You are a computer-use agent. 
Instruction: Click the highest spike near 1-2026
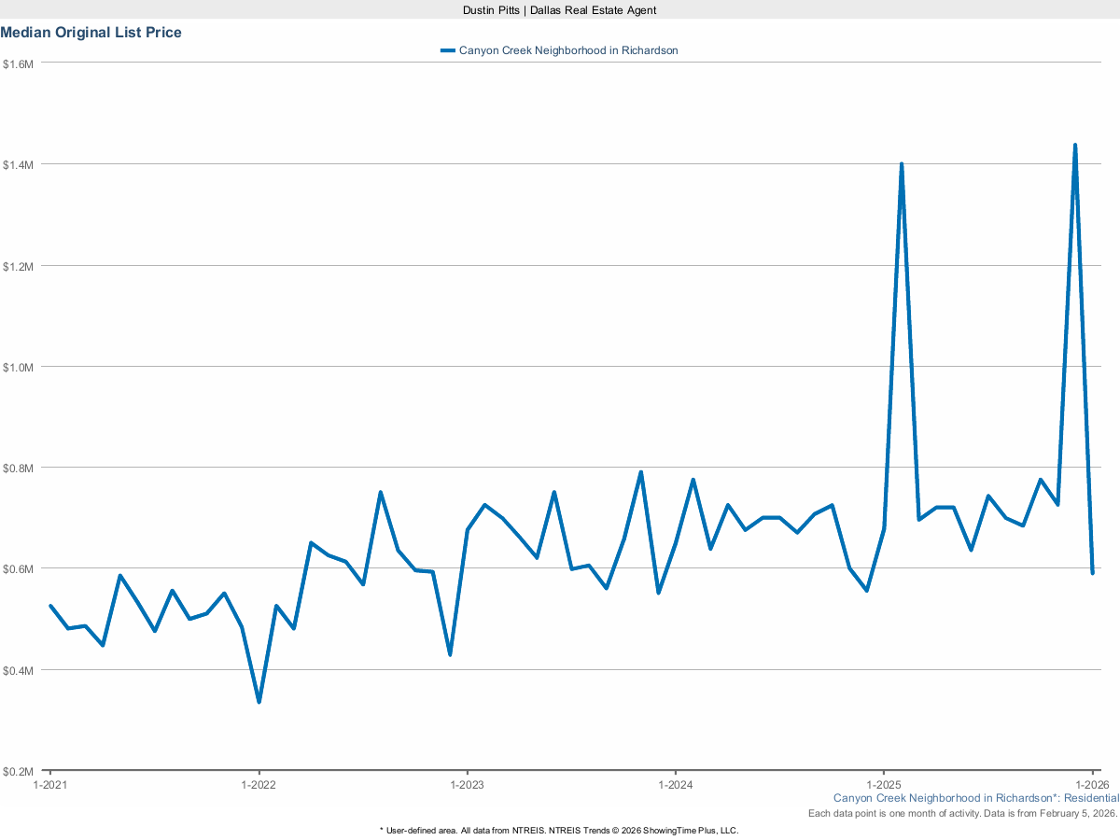1076,145
